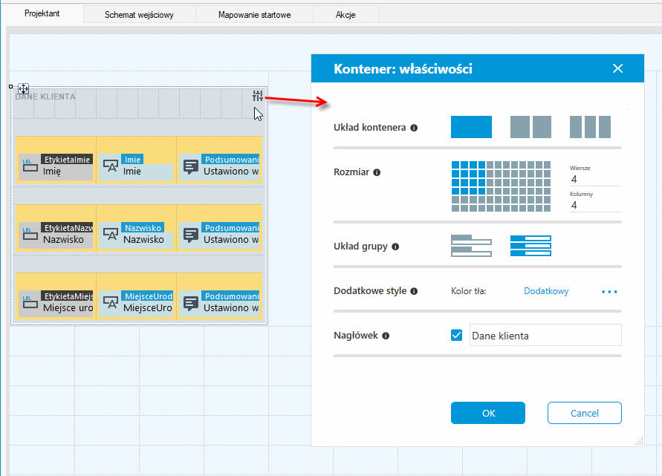Select the blue highlighted group layout option

530,246
